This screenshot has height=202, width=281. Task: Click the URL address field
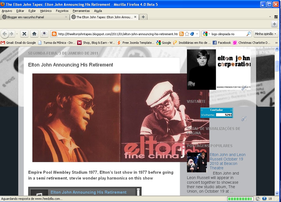point(118,34)
